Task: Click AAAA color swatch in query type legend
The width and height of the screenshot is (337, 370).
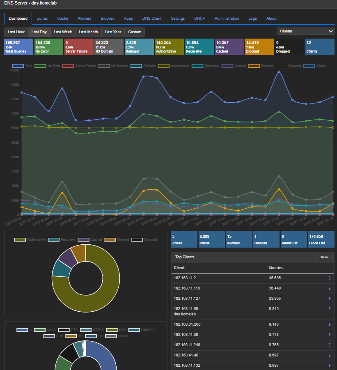Action: point(40,330)
